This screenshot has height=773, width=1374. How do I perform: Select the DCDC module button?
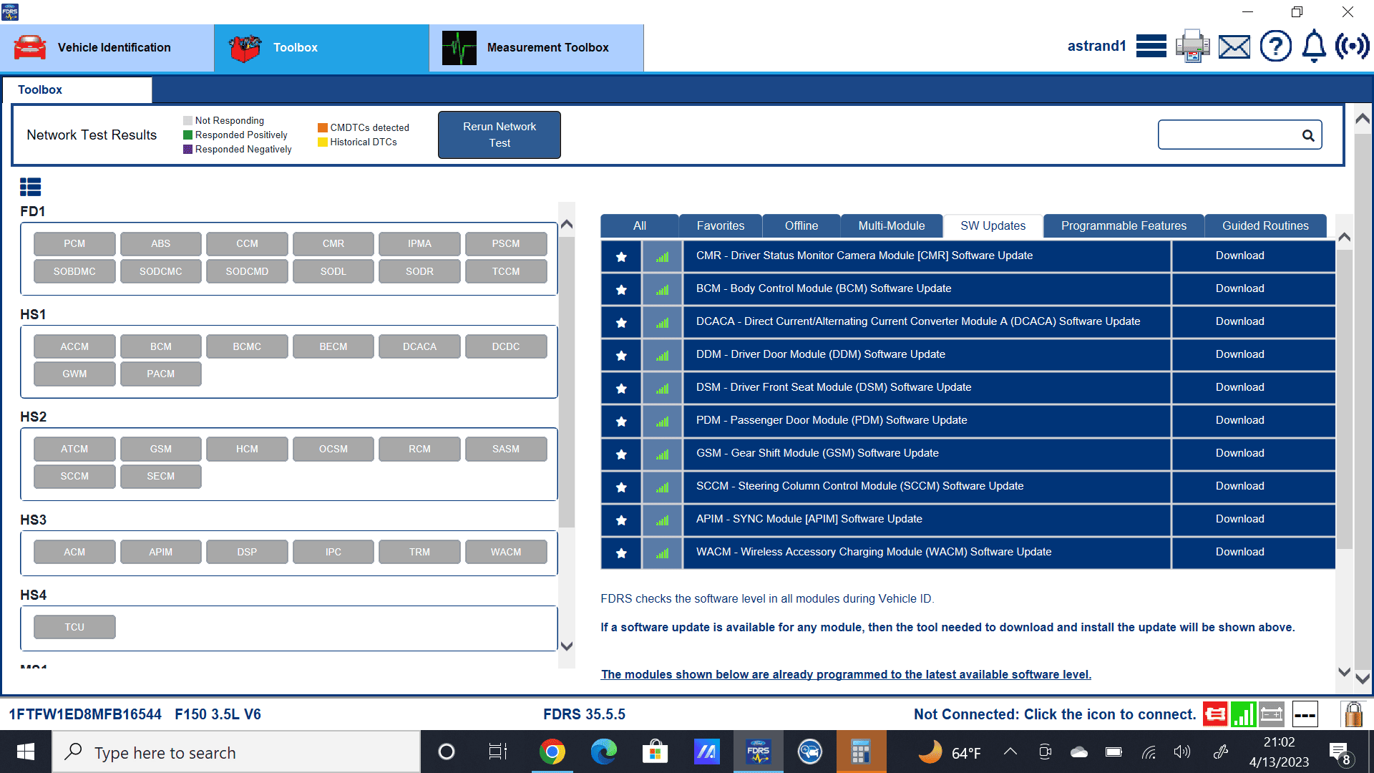click(506, 347)
